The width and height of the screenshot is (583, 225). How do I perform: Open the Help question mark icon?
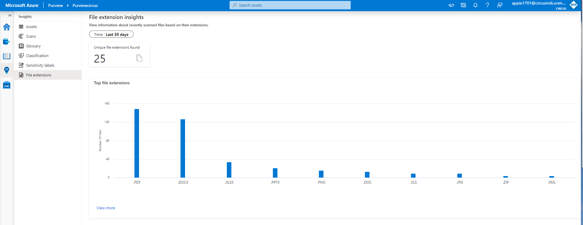pyautogui.click(x=487, y=5)
